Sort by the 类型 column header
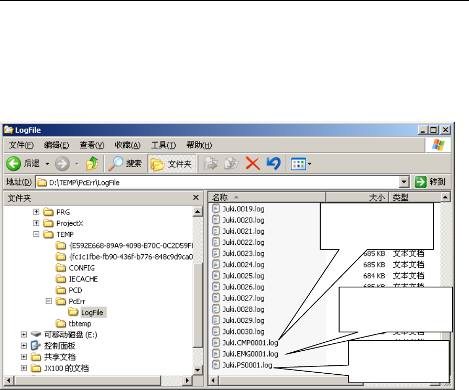Viewport: 469px width, 390px height. coord(415,198)
